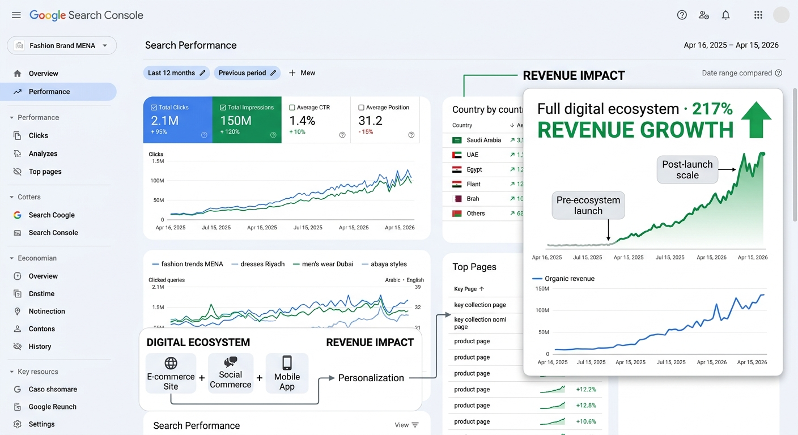Edit the Previous period comparison chip

tap(248, 73)
